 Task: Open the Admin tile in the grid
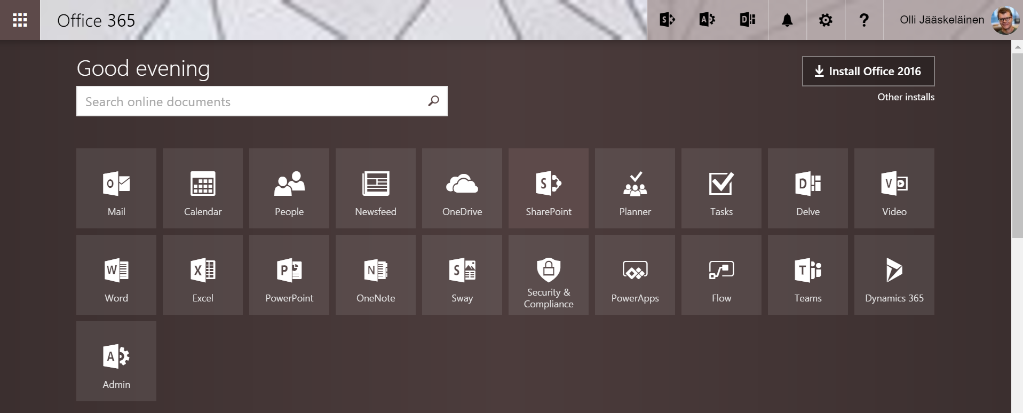tap(116, 361)
